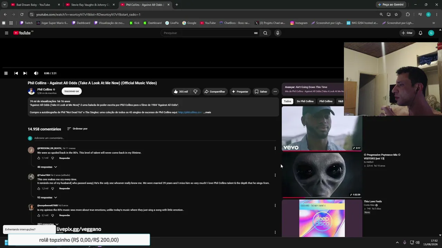442x248 pixels.
Task: Open more actions menu beside Salvar
Action: tap(275, 92)
